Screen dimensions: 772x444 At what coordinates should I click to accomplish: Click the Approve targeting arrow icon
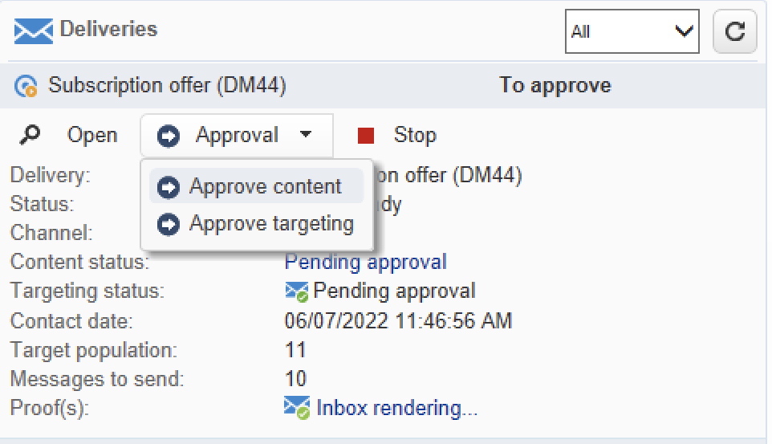[169, 224]
